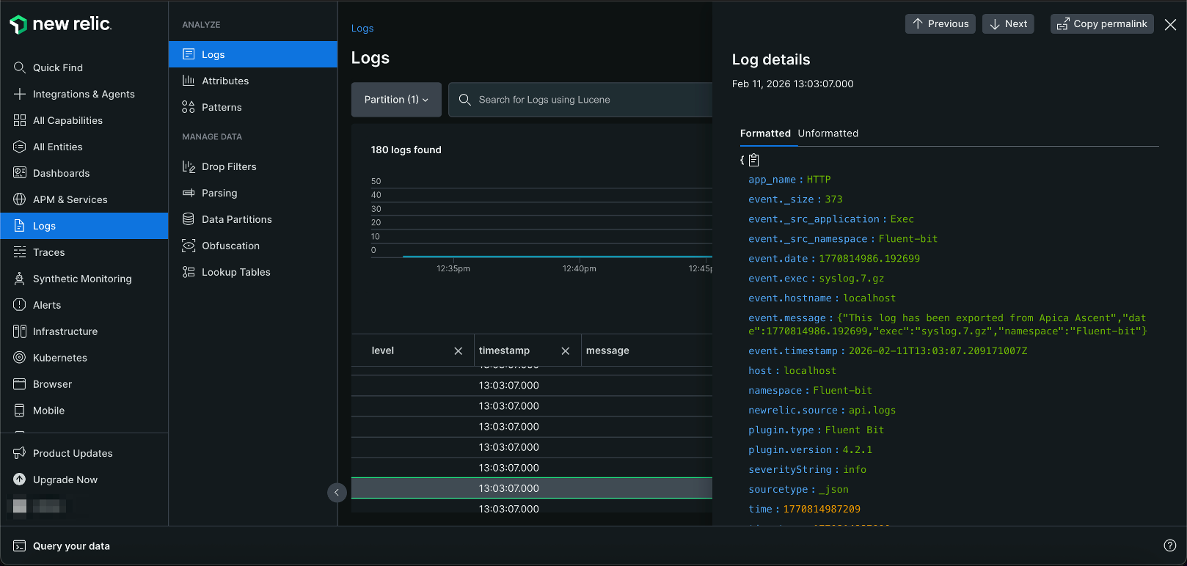1187x566 pixels.
Task: Expand the Query your data bar
Action: (71, 545)
